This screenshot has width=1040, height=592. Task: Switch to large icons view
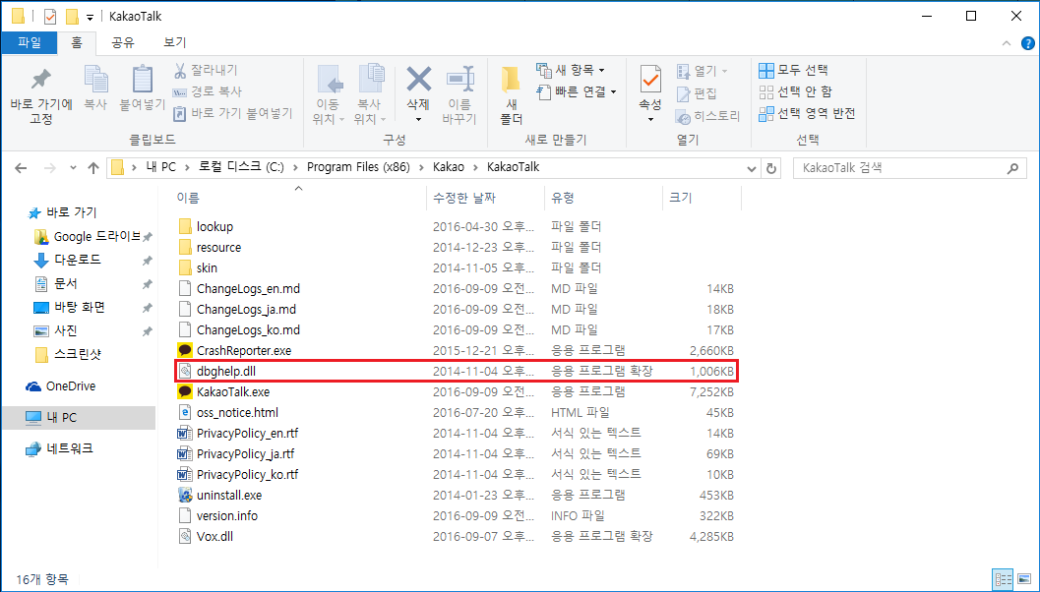[1024, 578]
